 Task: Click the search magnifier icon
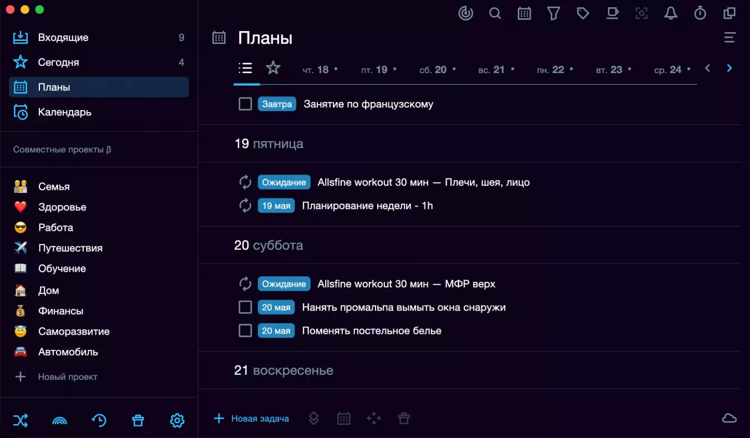495,13
